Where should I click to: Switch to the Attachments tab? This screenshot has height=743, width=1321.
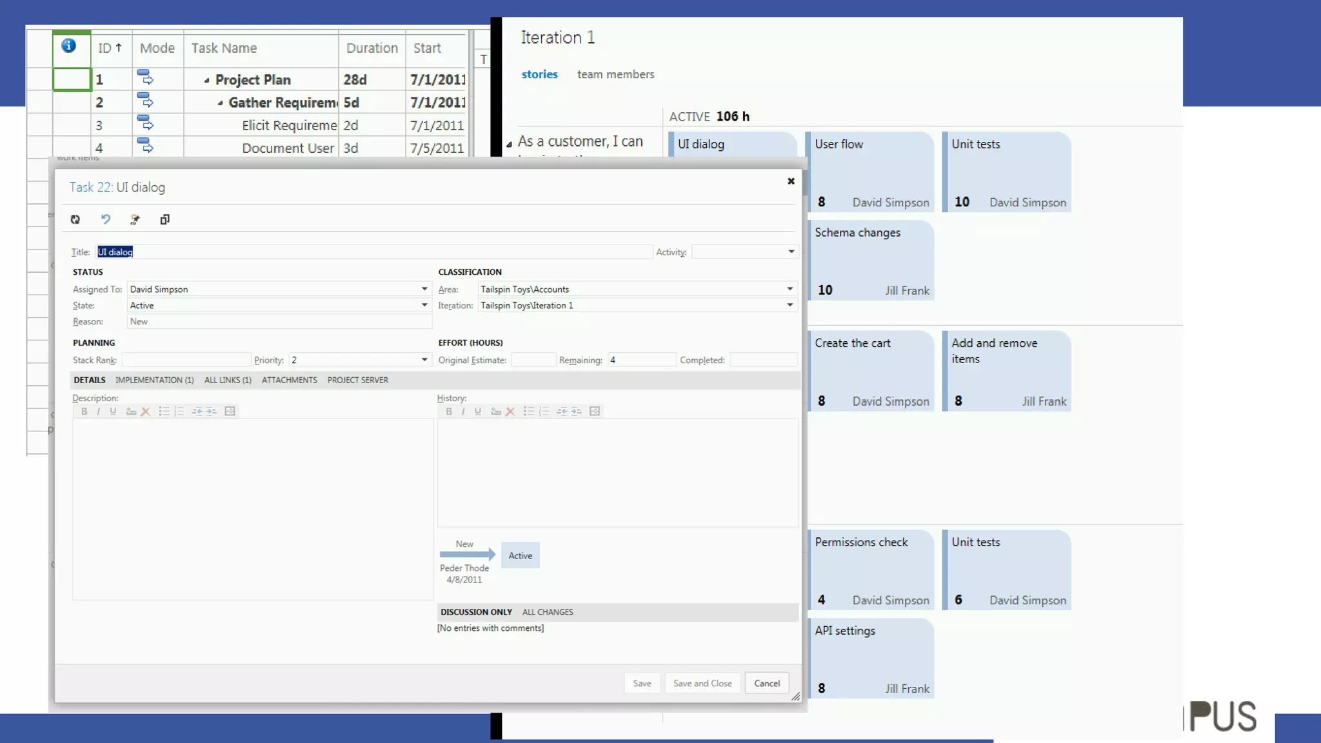[x=289, y=380]
